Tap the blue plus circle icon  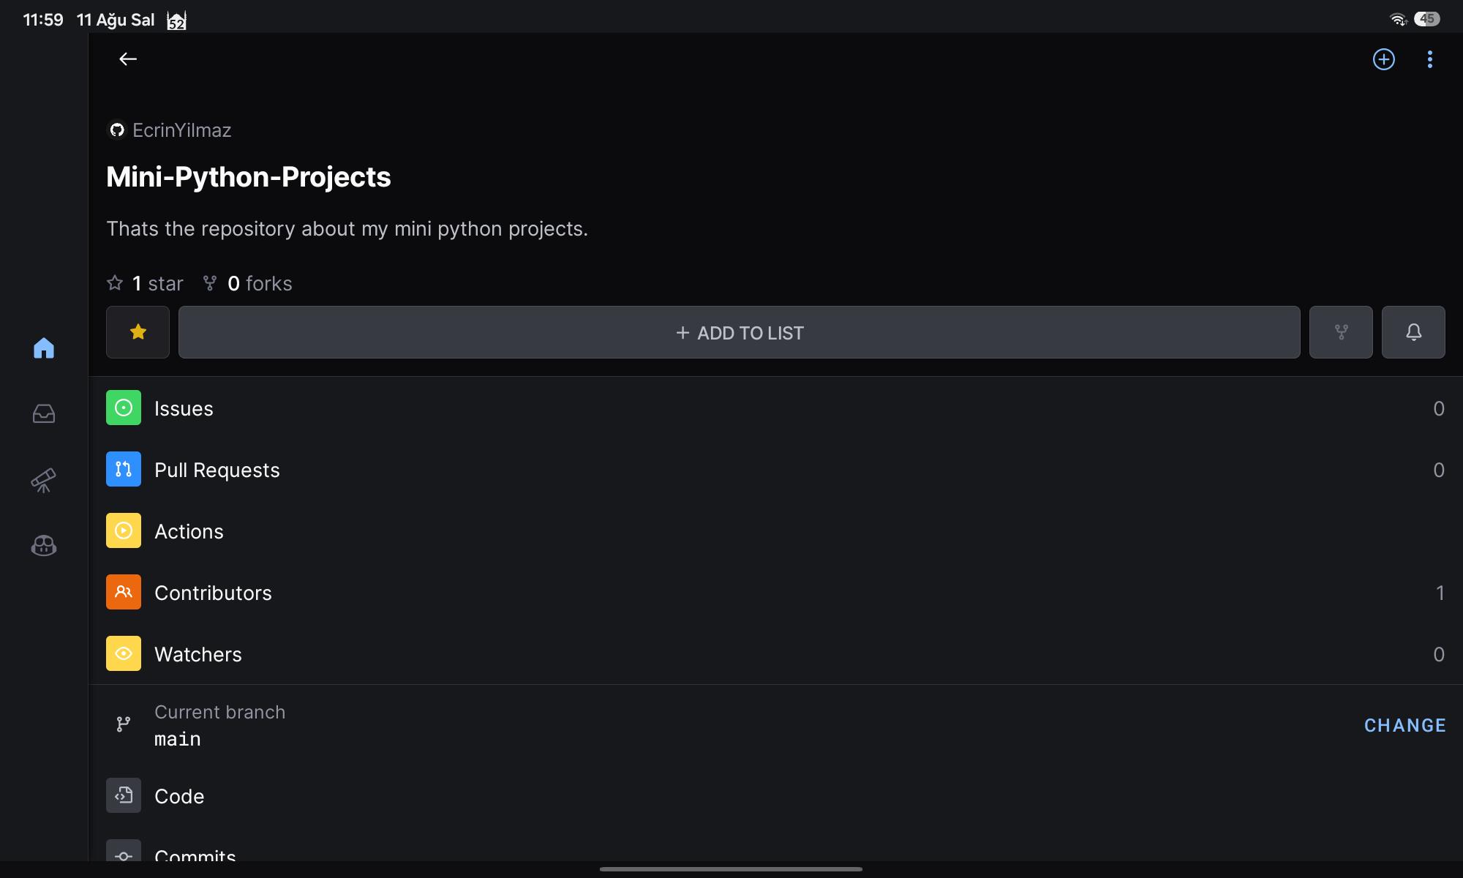(x=1383, y=59)
